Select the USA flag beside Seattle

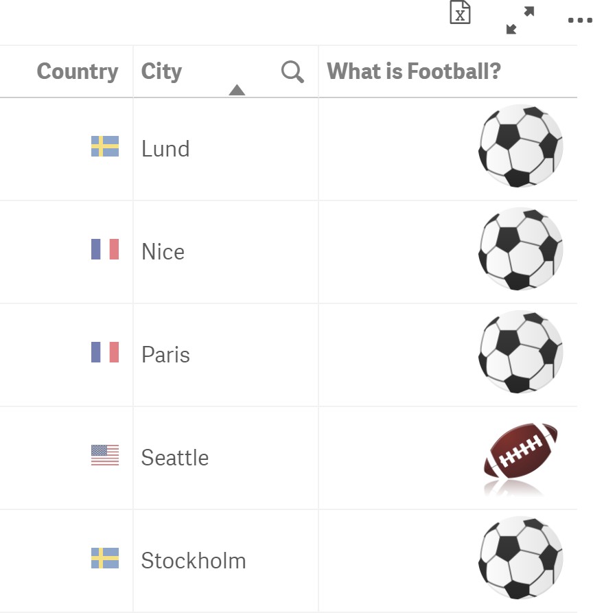coord(105,455)
